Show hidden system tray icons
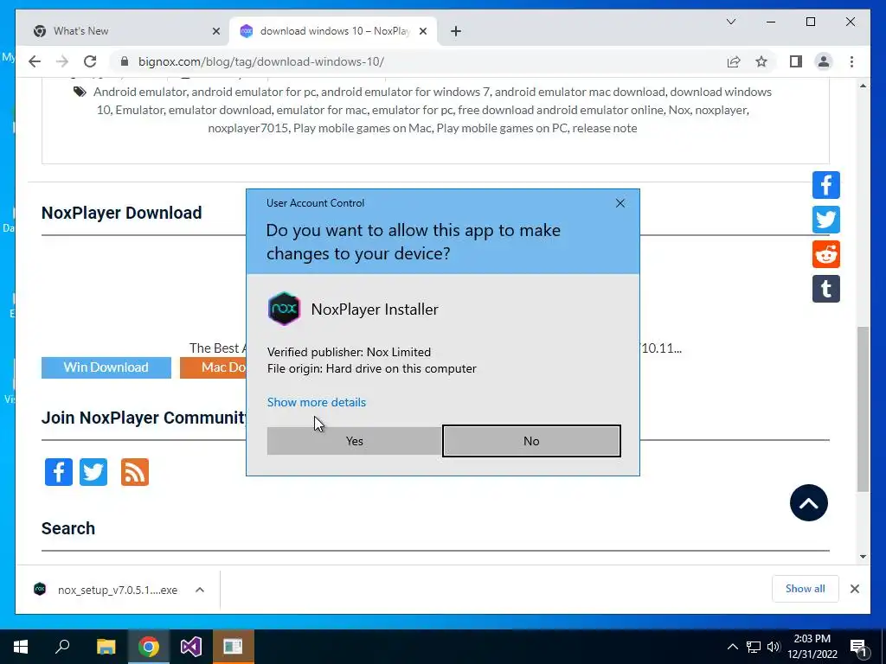This screenshot has height=664, width=886. (x=732, y=647)
